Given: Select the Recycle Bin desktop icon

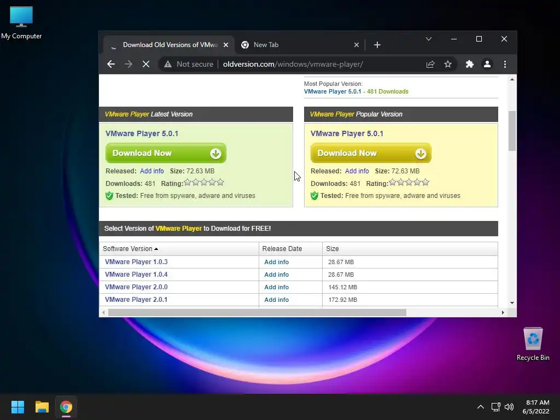Looking at the screenshot, I should click(533, 345).
